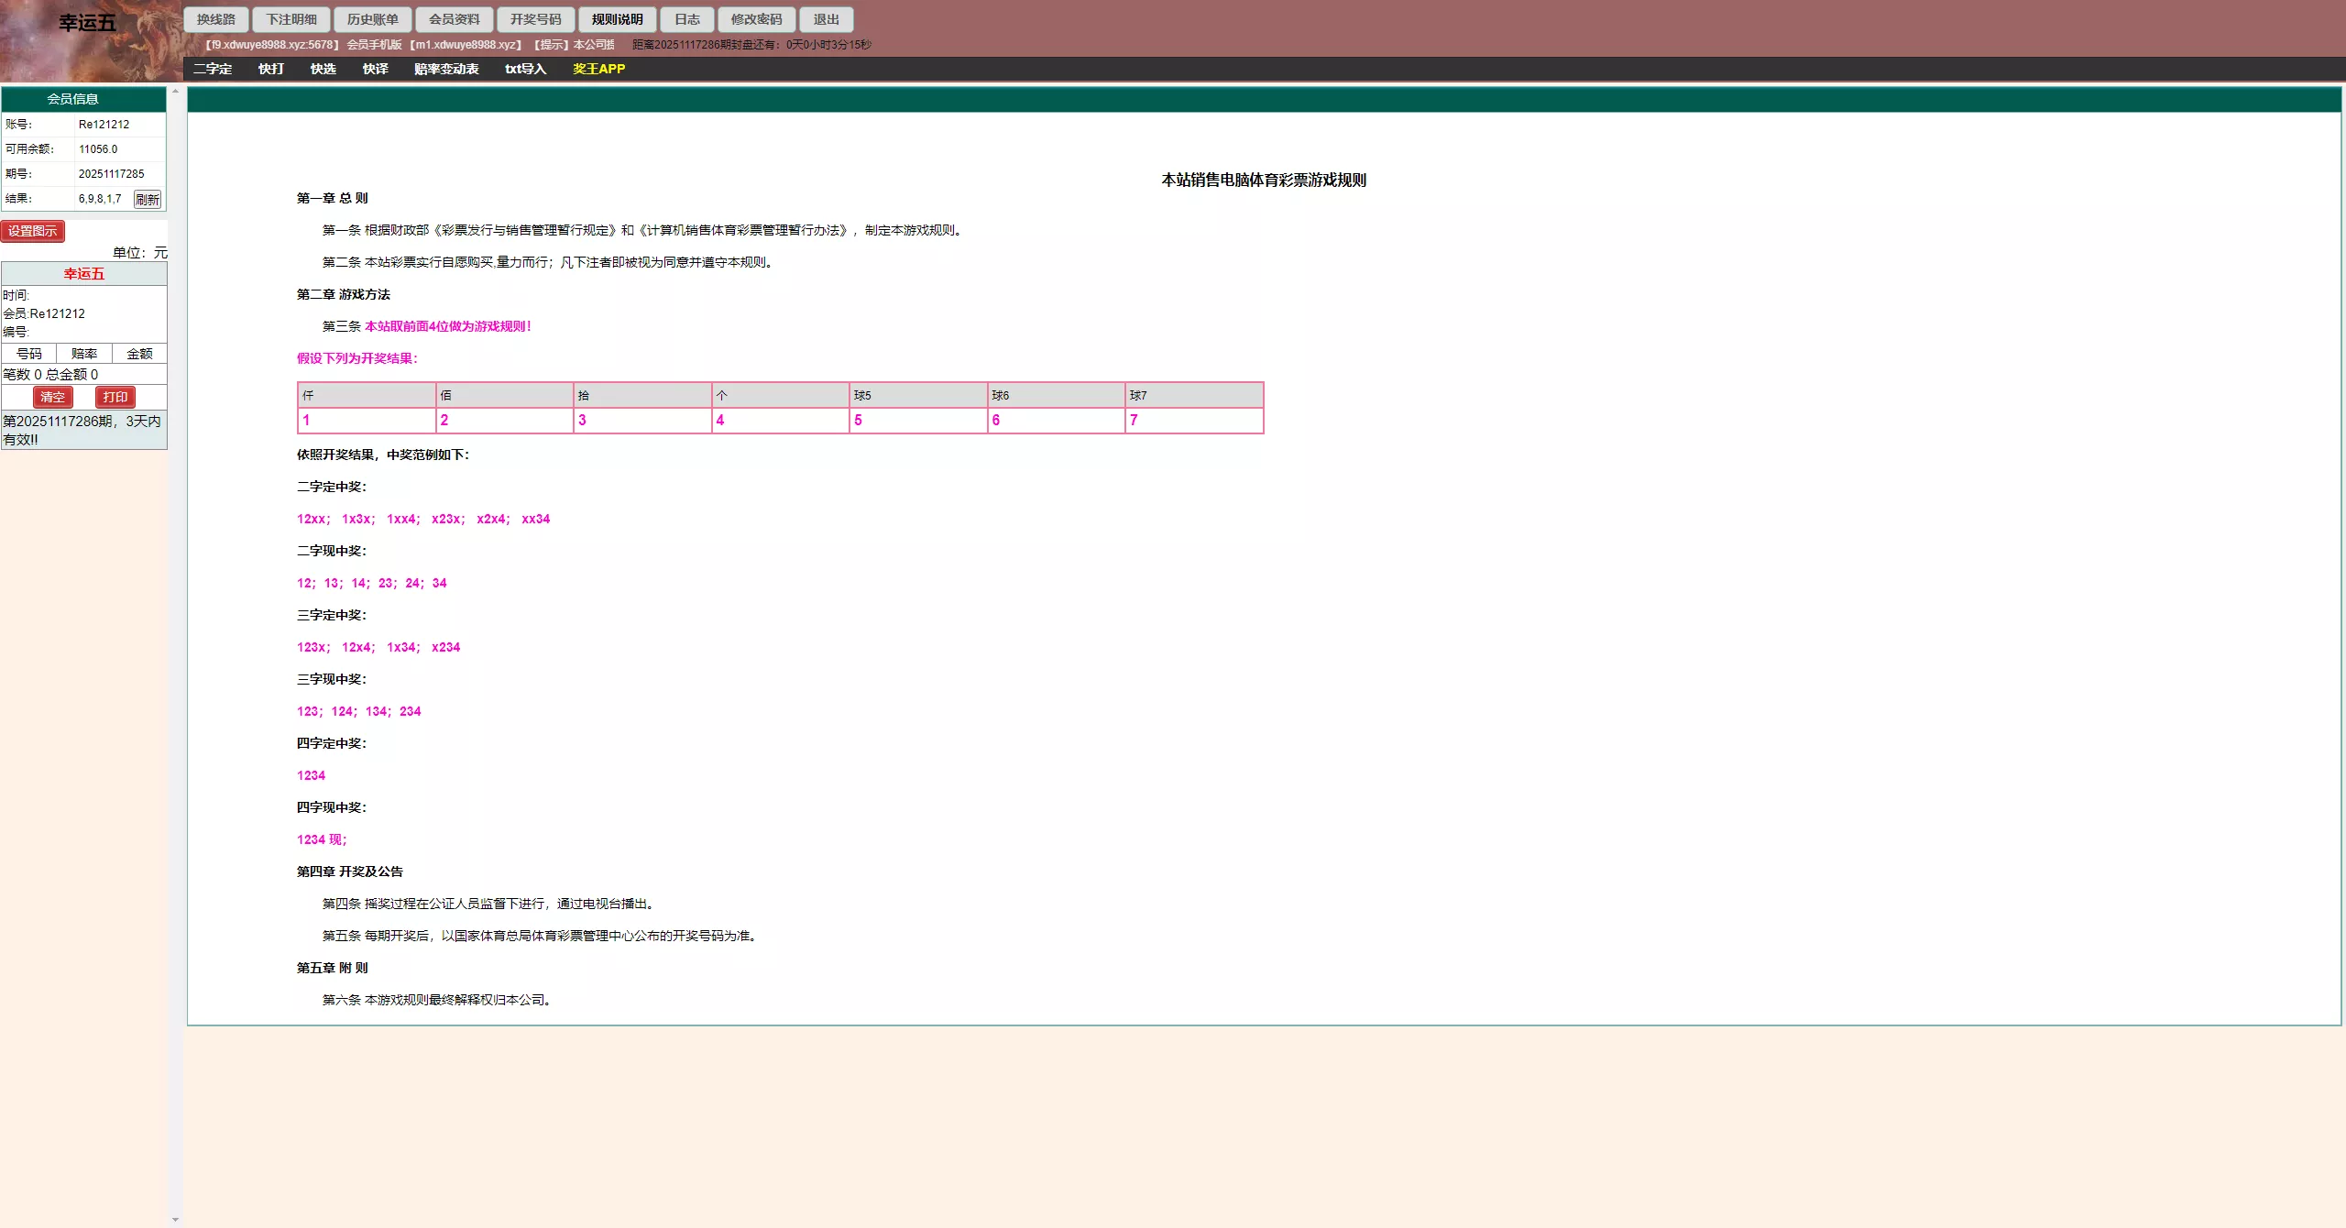
Task: Open the 快打 submenu item
Action: tap(270, 69)
